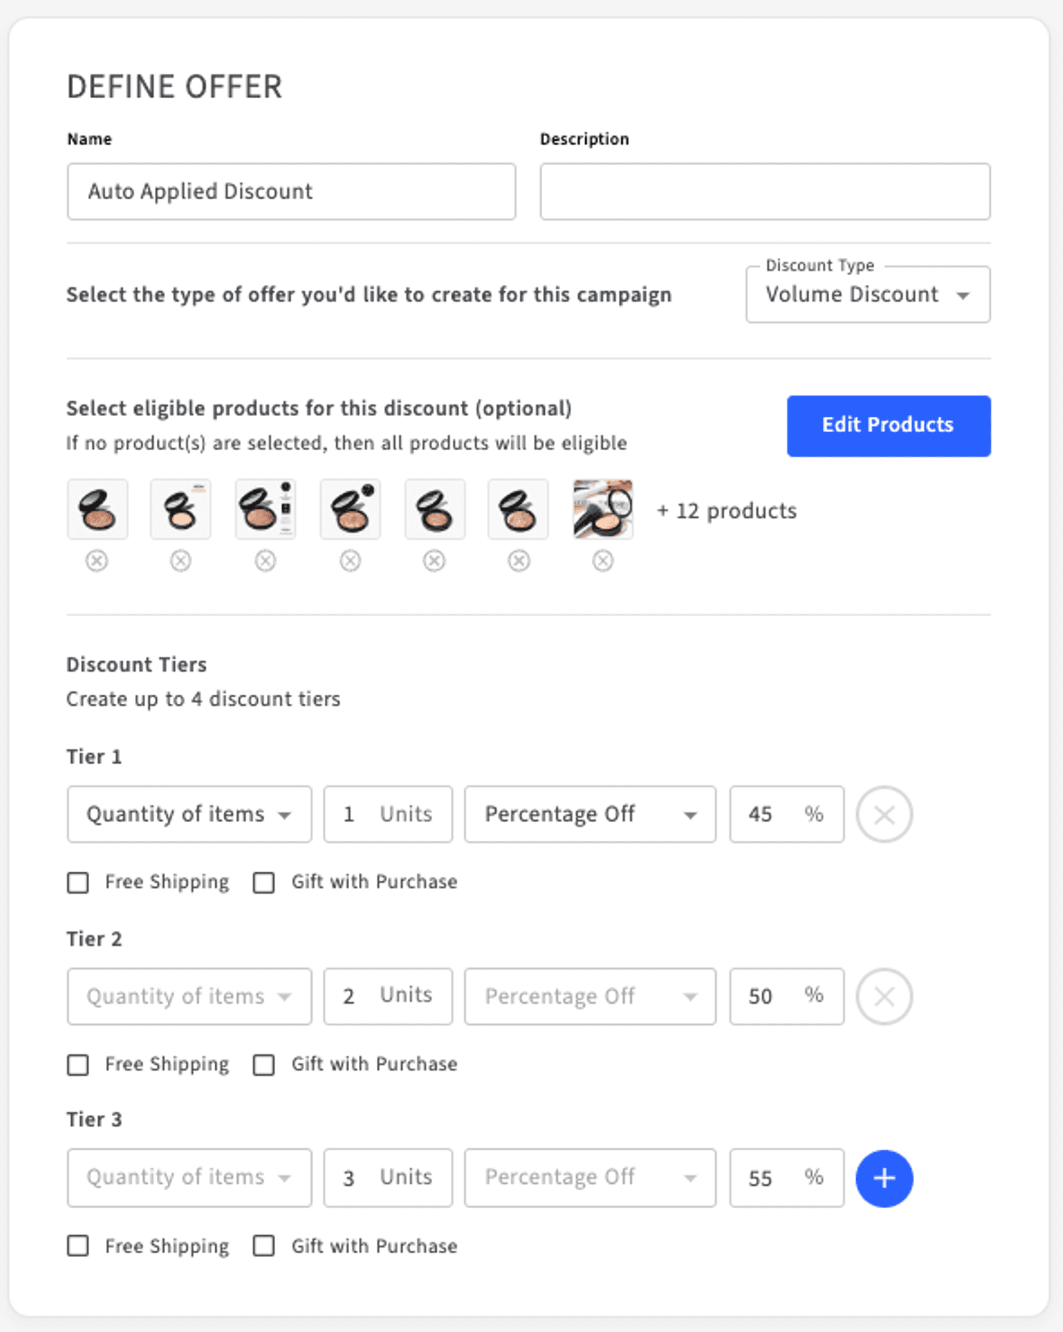Click the Edit Products button

888,426
